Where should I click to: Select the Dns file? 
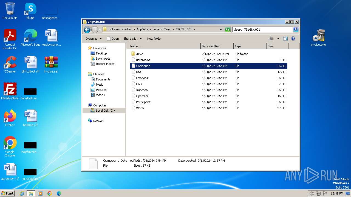(208, 72)
